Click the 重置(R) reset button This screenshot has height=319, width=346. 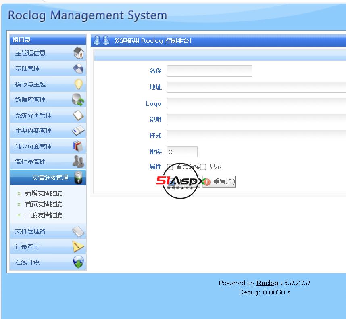tap(219, 182)
